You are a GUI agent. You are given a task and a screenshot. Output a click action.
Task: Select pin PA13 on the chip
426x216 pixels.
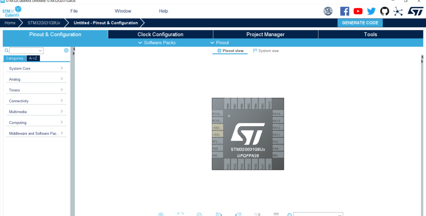tap(276, 121)
